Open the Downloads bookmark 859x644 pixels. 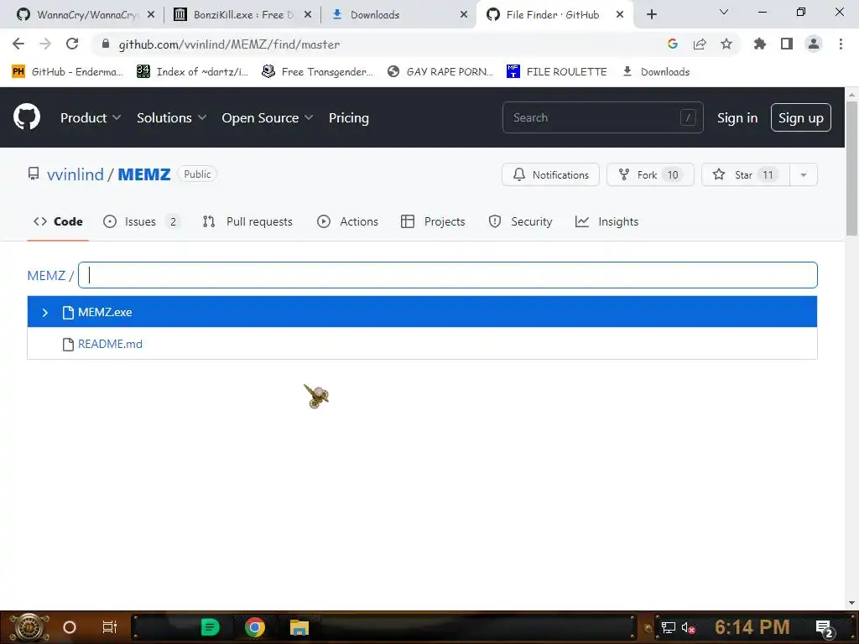(x=656, y=72)
